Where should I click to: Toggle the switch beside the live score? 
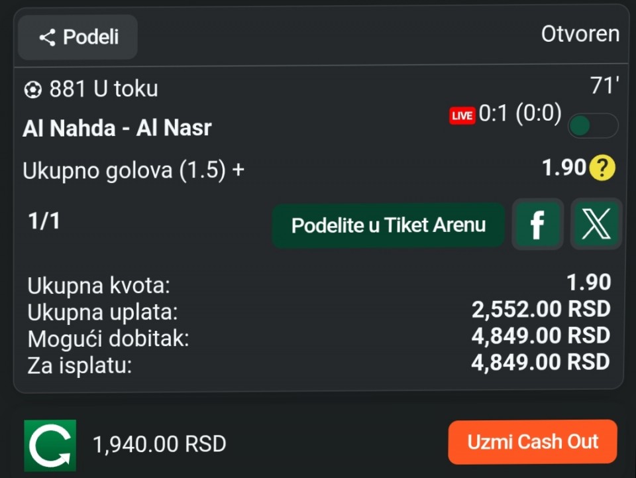(592, 126)
